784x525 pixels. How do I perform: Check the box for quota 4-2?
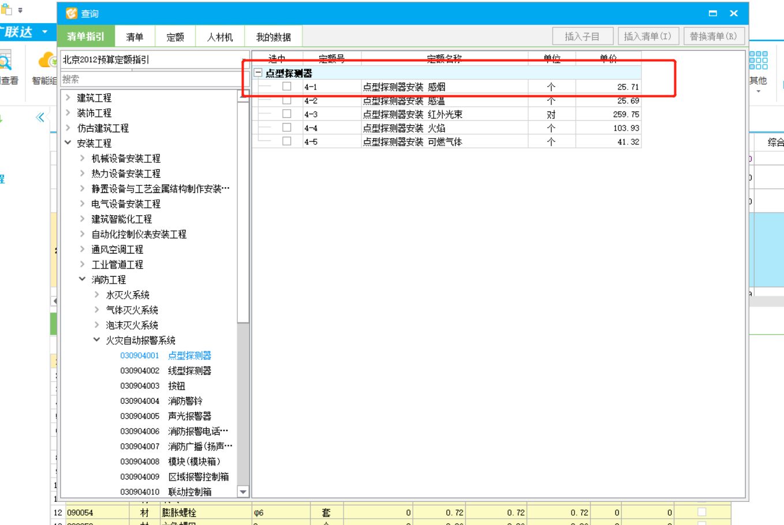[286, 100]
